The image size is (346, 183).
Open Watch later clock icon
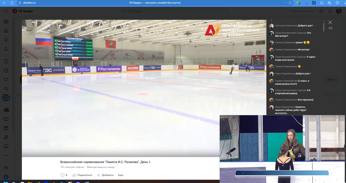pyautogui.click(x=6, y=70)
